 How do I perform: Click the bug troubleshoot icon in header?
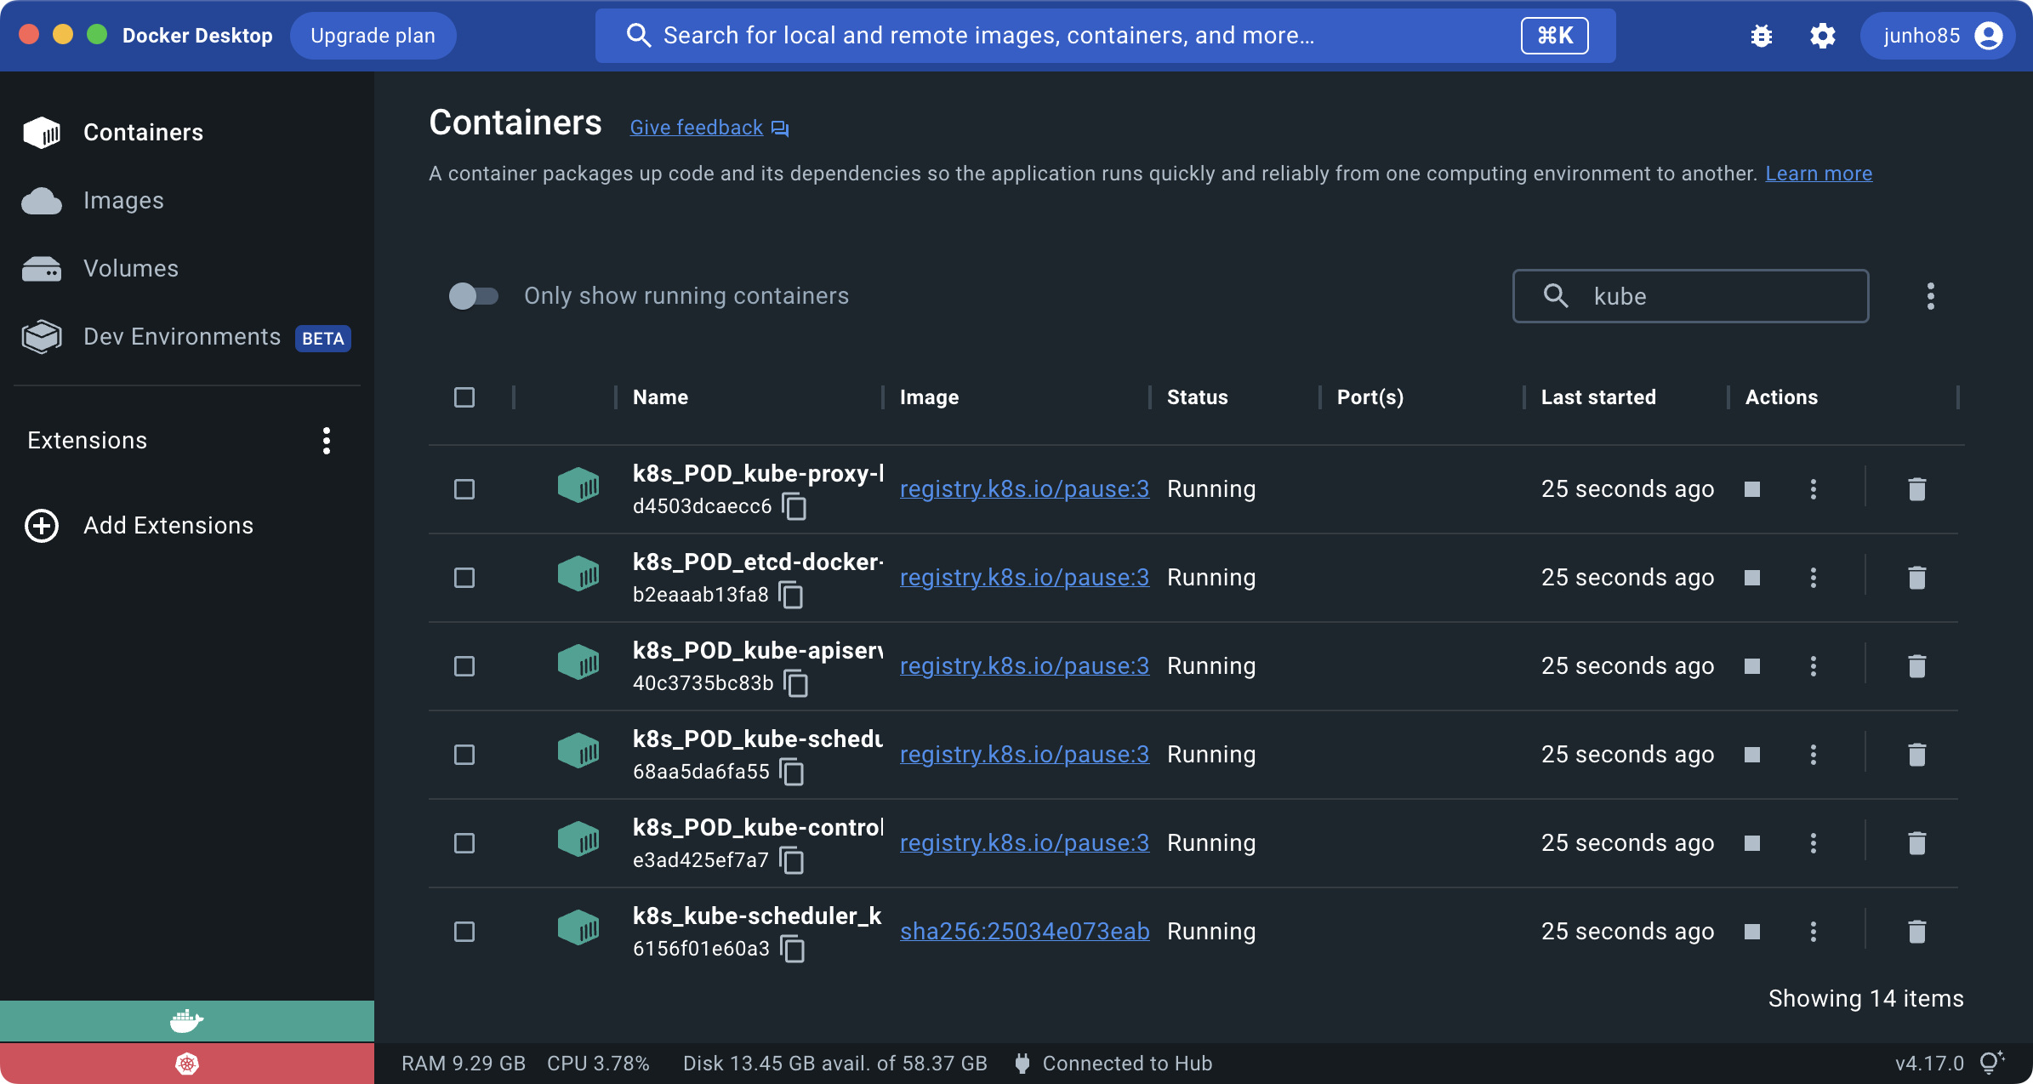pyautogui.click(x=1761, y=36)
